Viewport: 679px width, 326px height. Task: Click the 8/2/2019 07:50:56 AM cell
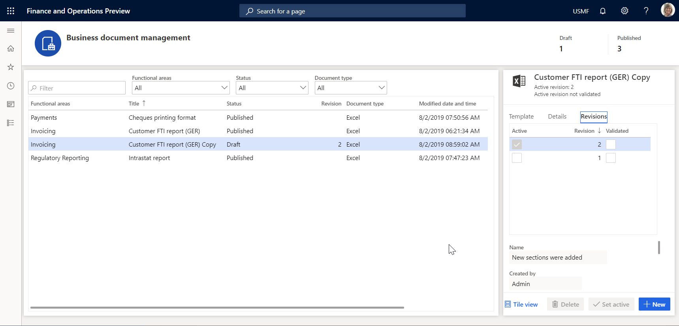pyautogui.click(x=450, y=117)
